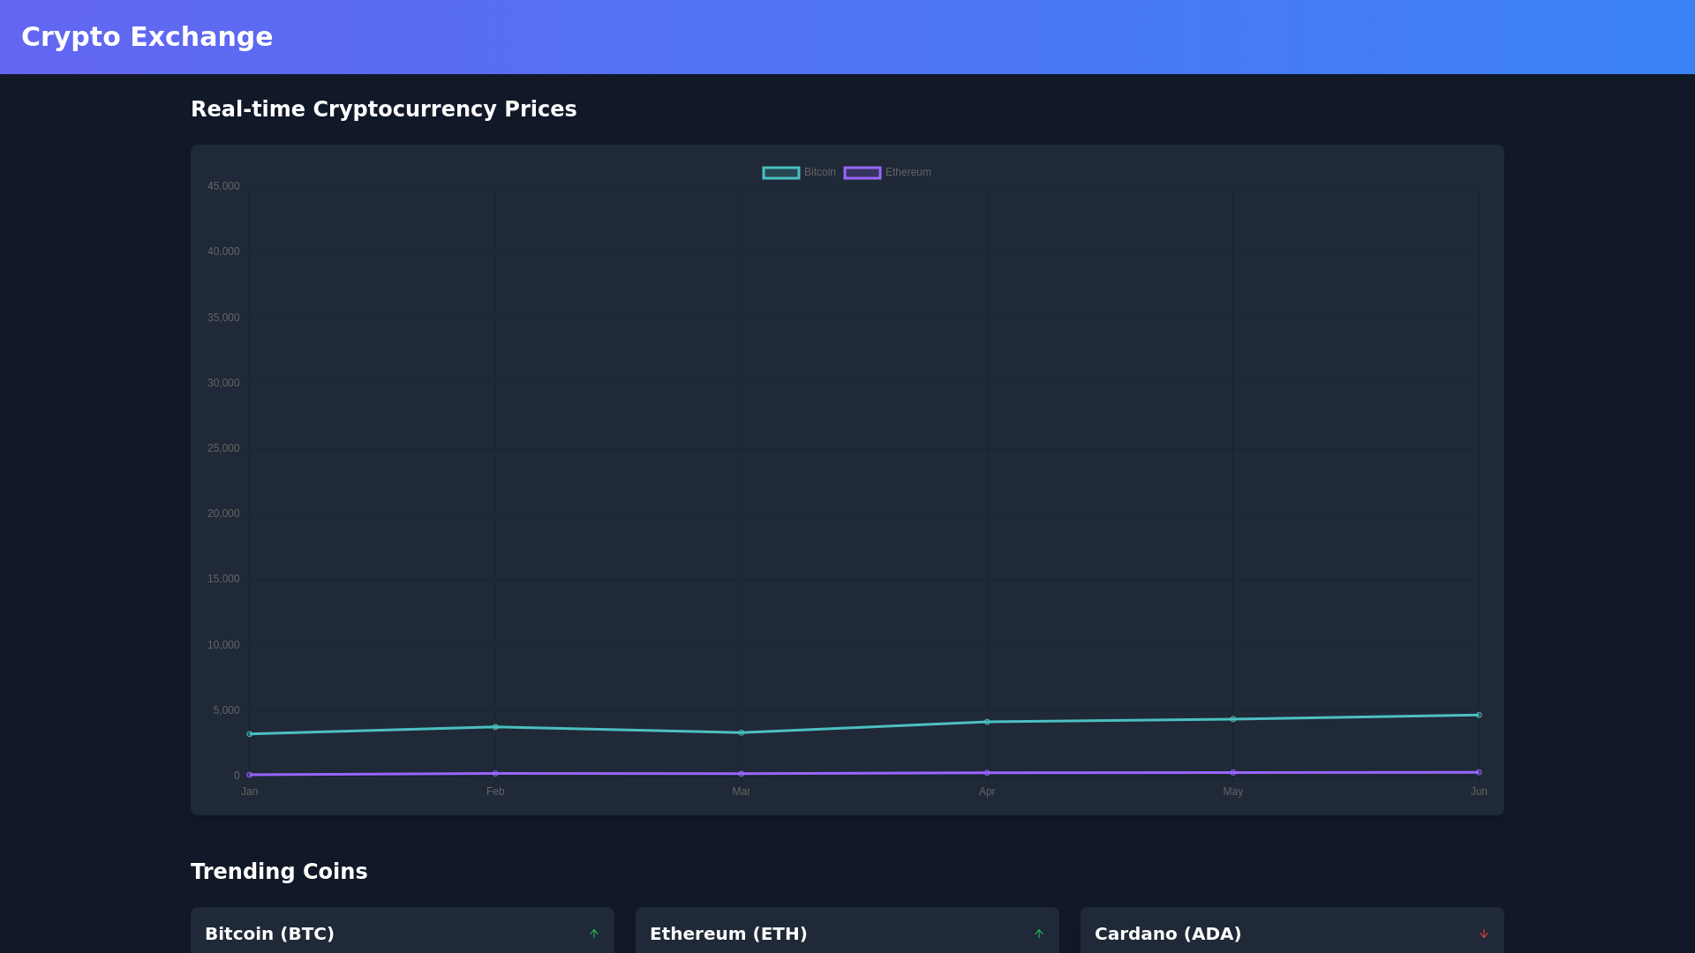Click the purple Ethereum legend swatch above the chart
1695x953 pixels.
tap(862, 172)
